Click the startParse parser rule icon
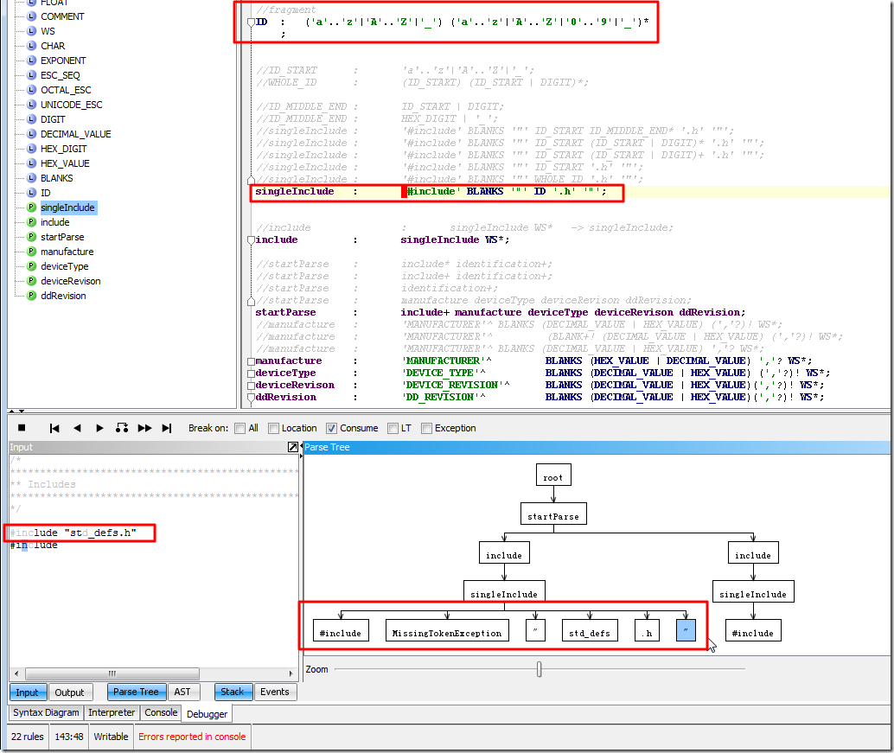This screenshot has height=753, width=894. [32, 237]
